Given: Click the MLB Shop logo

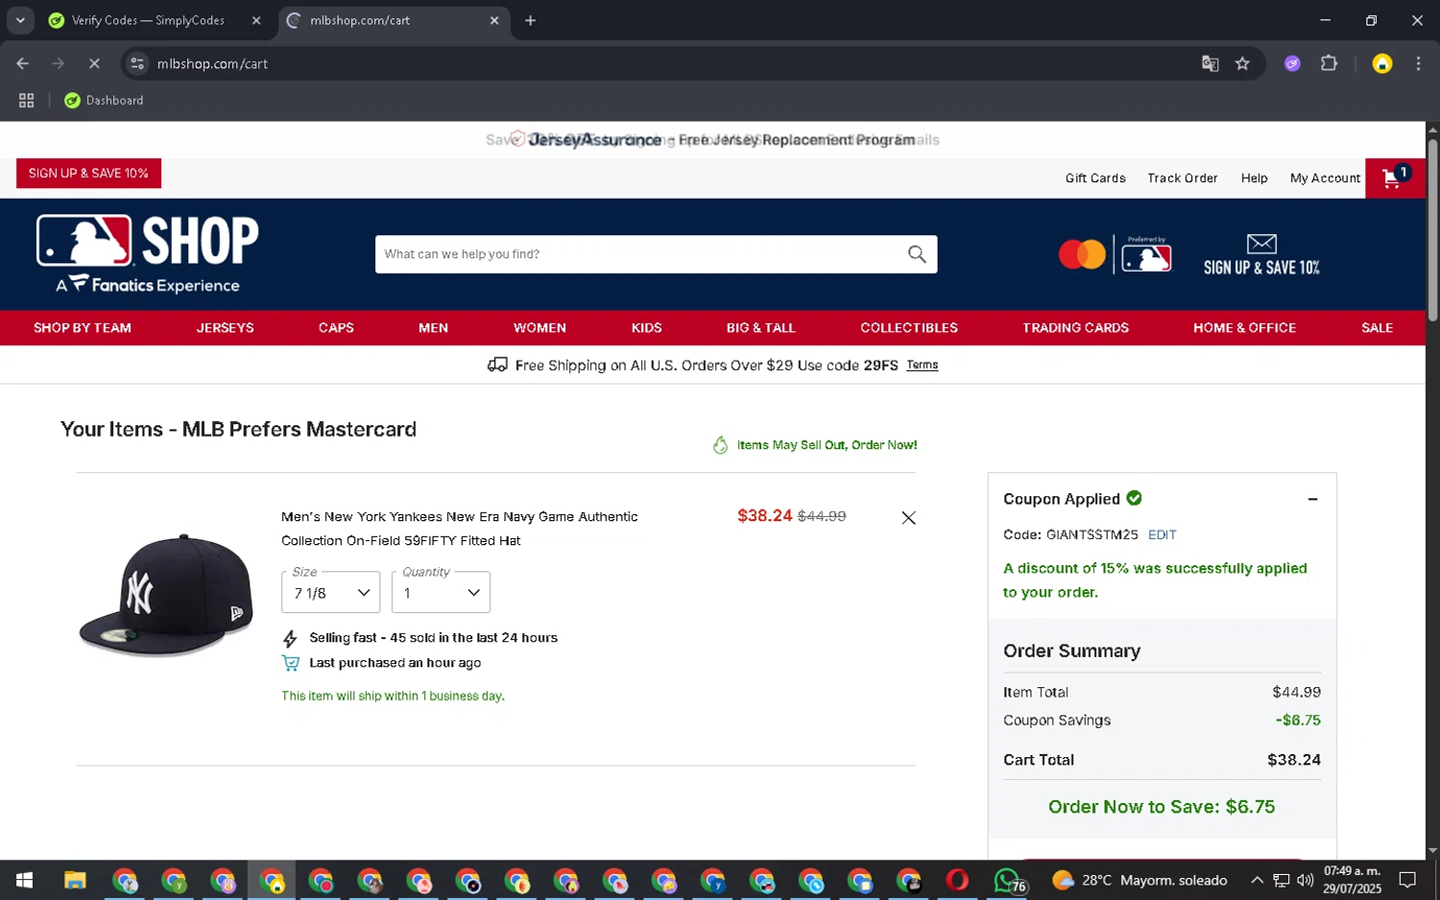Looking at the screenshot, I should click(148, 253).
